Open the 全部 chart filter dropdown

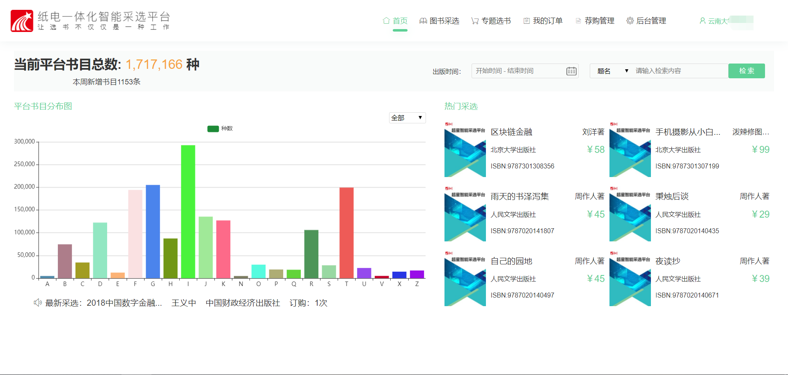point(407,118)
